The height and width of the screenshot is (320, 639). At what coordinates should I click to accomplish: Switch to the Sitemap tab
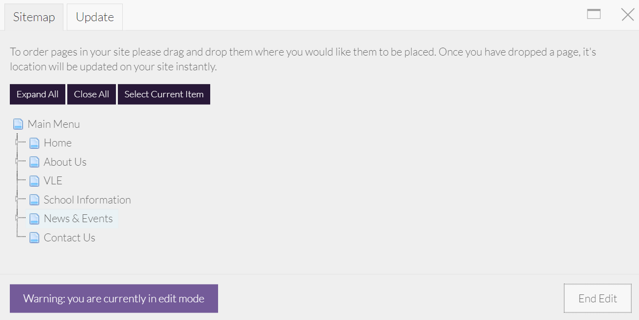[x=34, y=17]
